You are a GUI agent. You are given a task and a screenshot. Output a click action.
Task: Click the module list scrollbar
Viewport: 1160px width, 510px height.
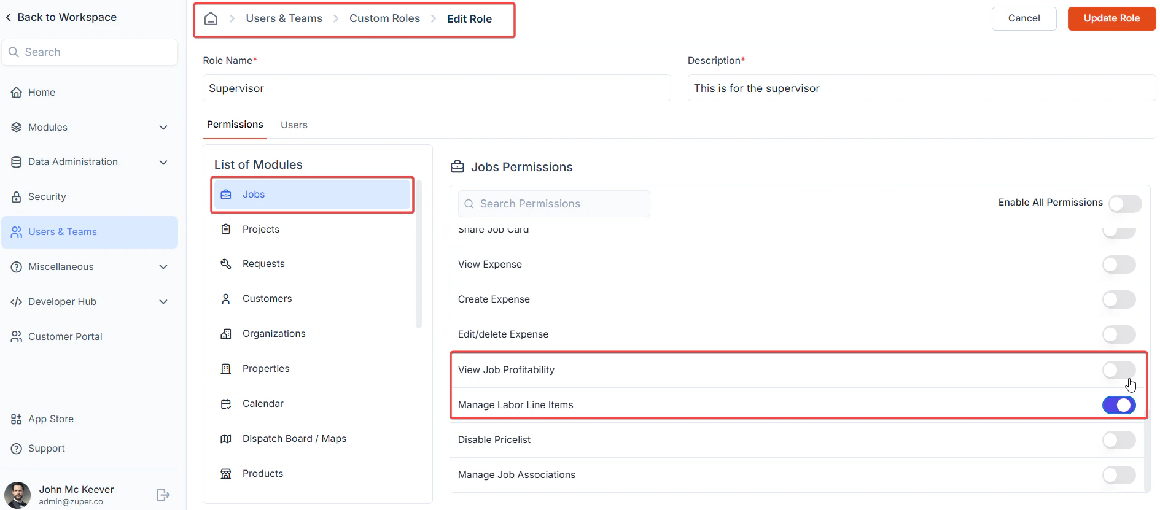click(419, 255)
